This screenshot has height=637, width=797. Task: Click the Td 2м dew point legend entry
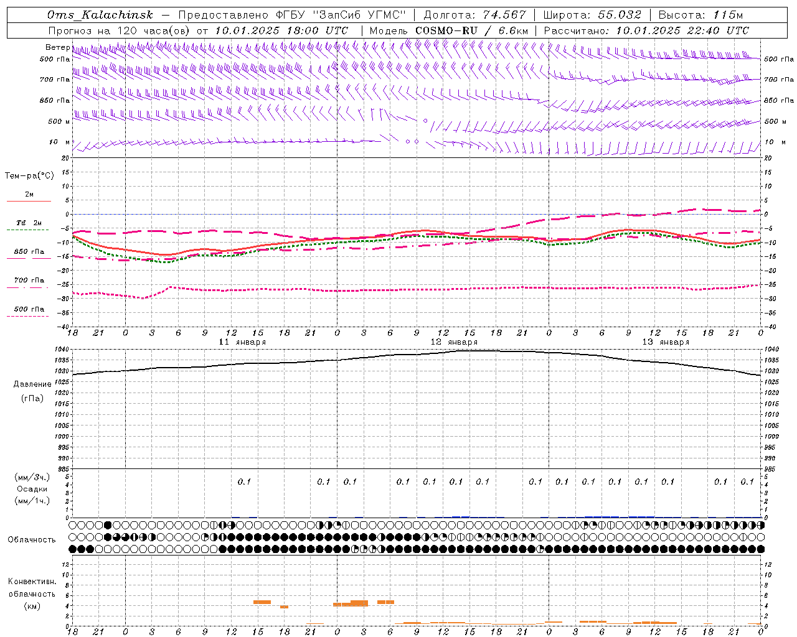coord(29,226)
